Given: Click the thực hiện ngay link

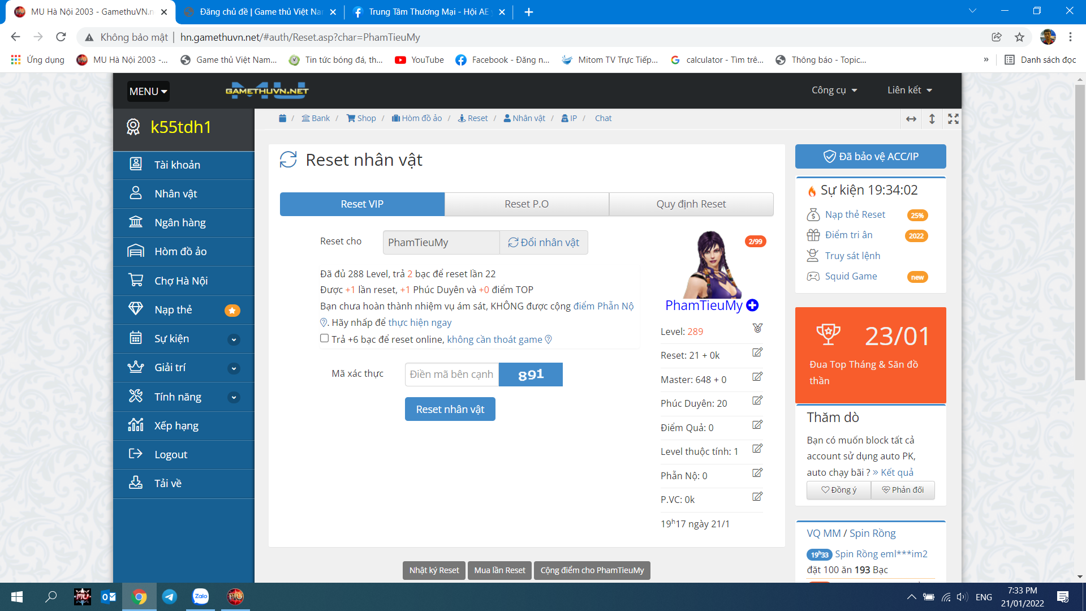Looking at the screenshot, I should (420, 322).
